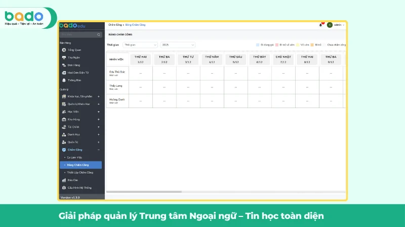Click Thầy Long employee name

tap(116, 86)
